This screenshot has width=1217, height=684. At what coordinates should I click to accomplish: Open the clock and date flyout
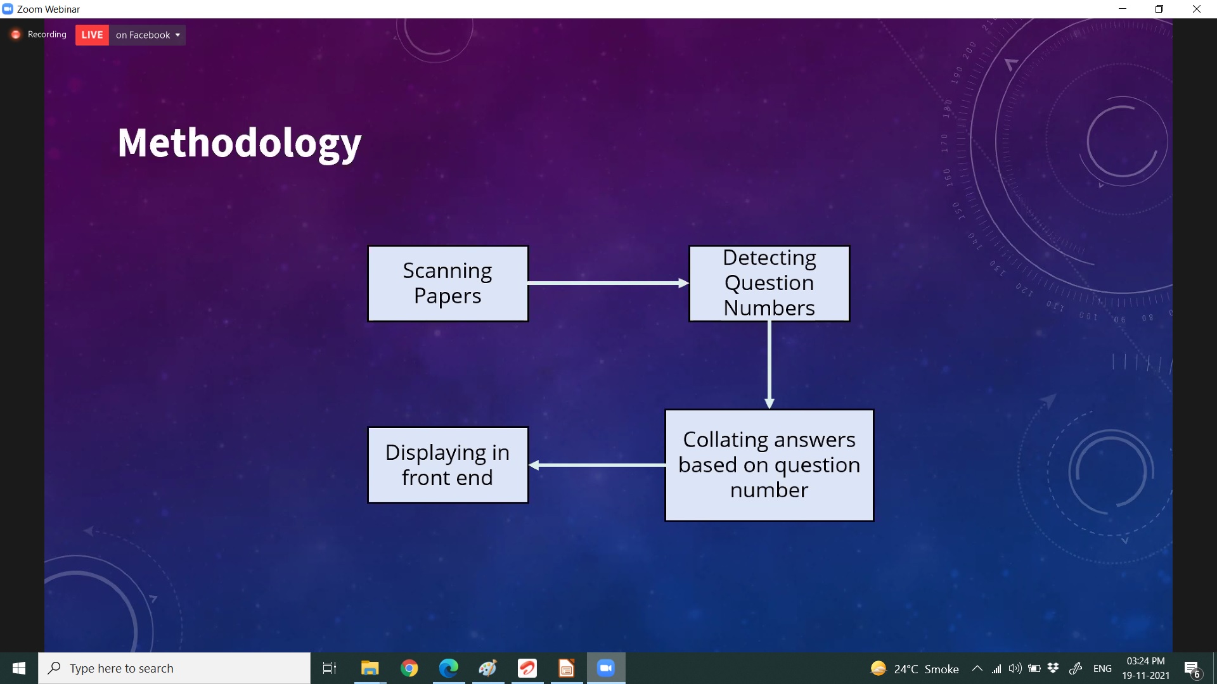pyautogui.click(x=1145, y=668)
